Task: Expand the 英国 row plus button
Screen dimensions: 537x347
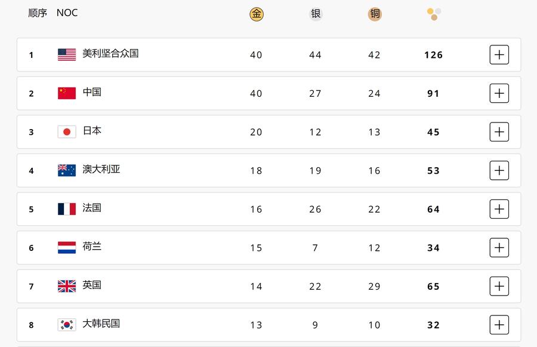Action: coord(499,286)
